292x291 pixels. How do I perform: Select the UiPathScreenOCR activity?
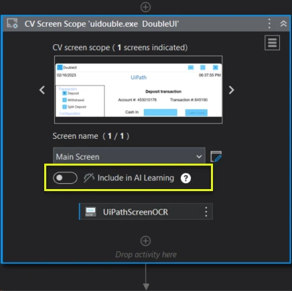click(146, 212)
